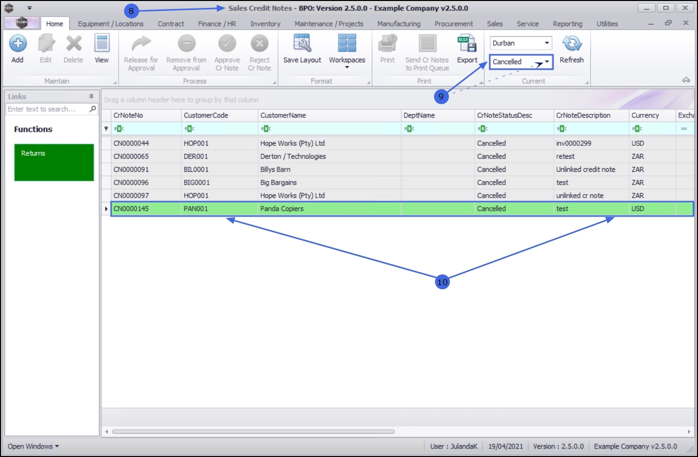Click the scroll right arrow of grid
The image size is (698, 457).
689,432
